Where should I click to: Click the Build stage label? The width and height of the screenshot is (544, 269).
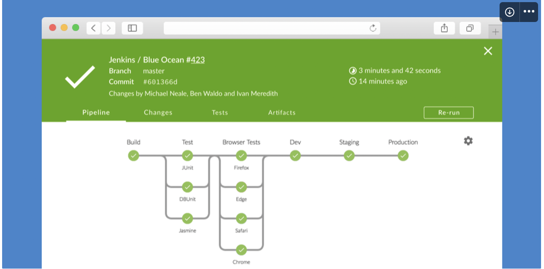[134, 142]
